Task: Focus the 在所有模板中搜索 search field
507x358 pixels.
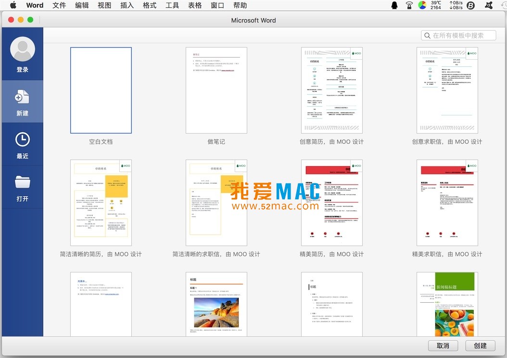Action: (458, 36)
